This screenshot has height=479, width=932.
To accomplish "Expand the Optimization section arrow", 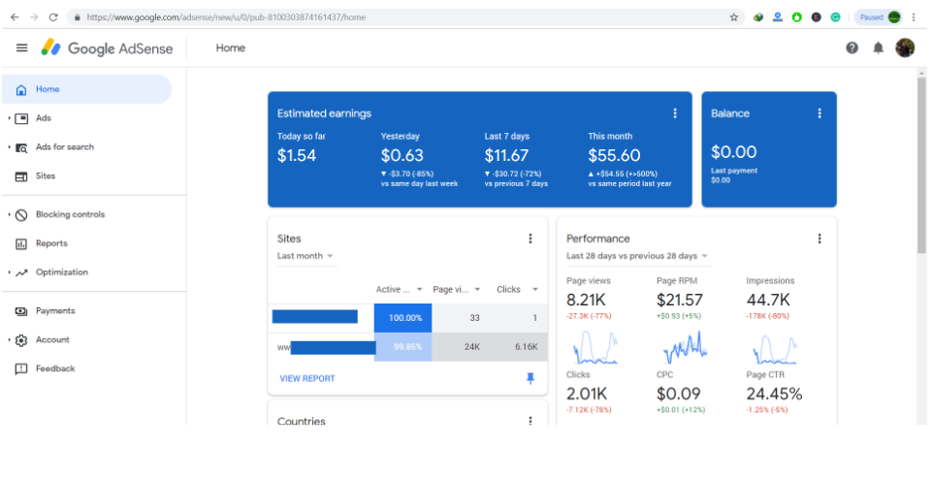I will pos(9,272).
